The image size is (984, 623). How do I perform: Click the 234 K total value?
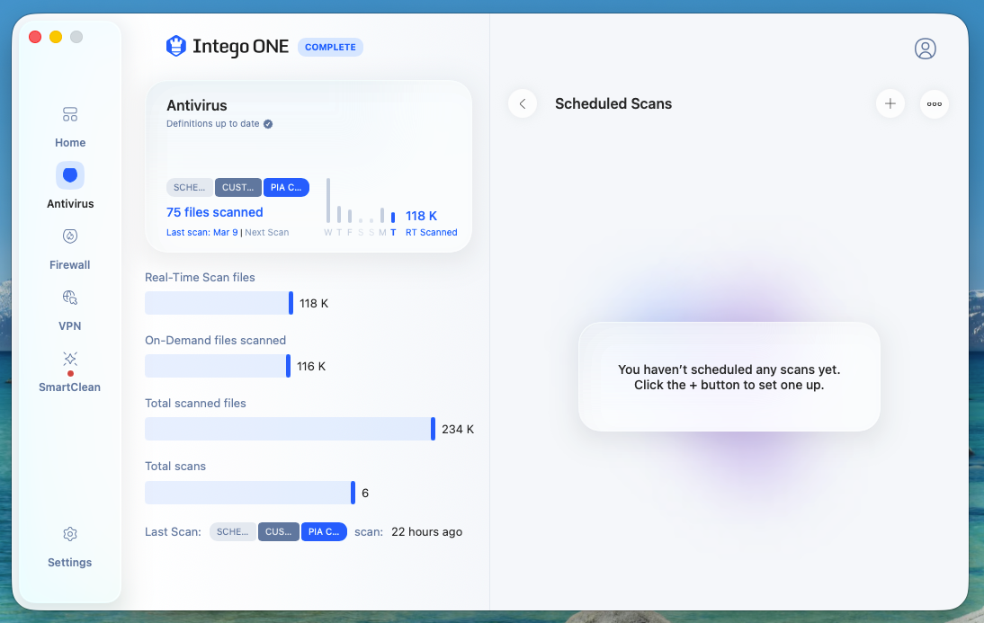[458, 429]
